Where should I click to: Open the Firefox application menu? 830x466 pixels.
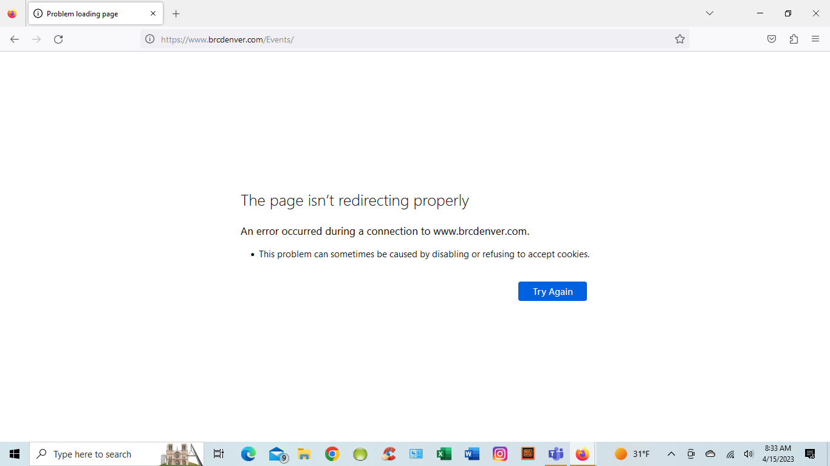pos(815,39)
